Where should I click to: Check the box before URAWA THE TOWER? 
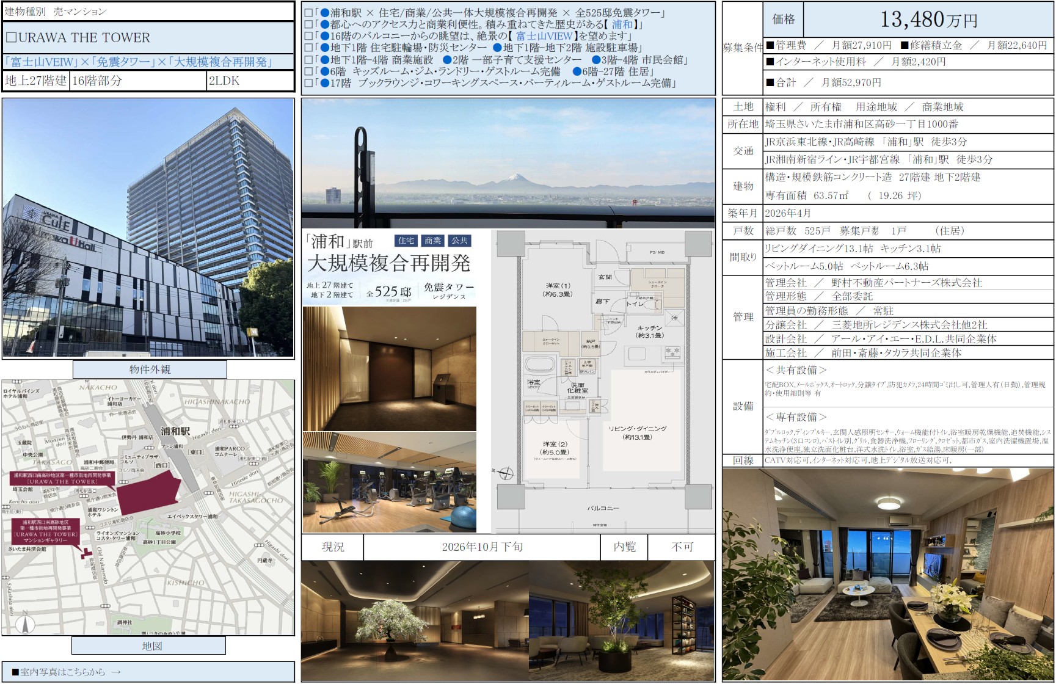(11, 37)
